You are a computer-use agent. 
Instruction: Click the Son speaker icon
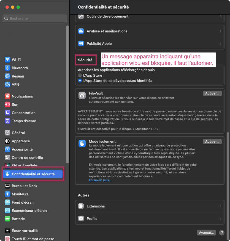(7, 104)
